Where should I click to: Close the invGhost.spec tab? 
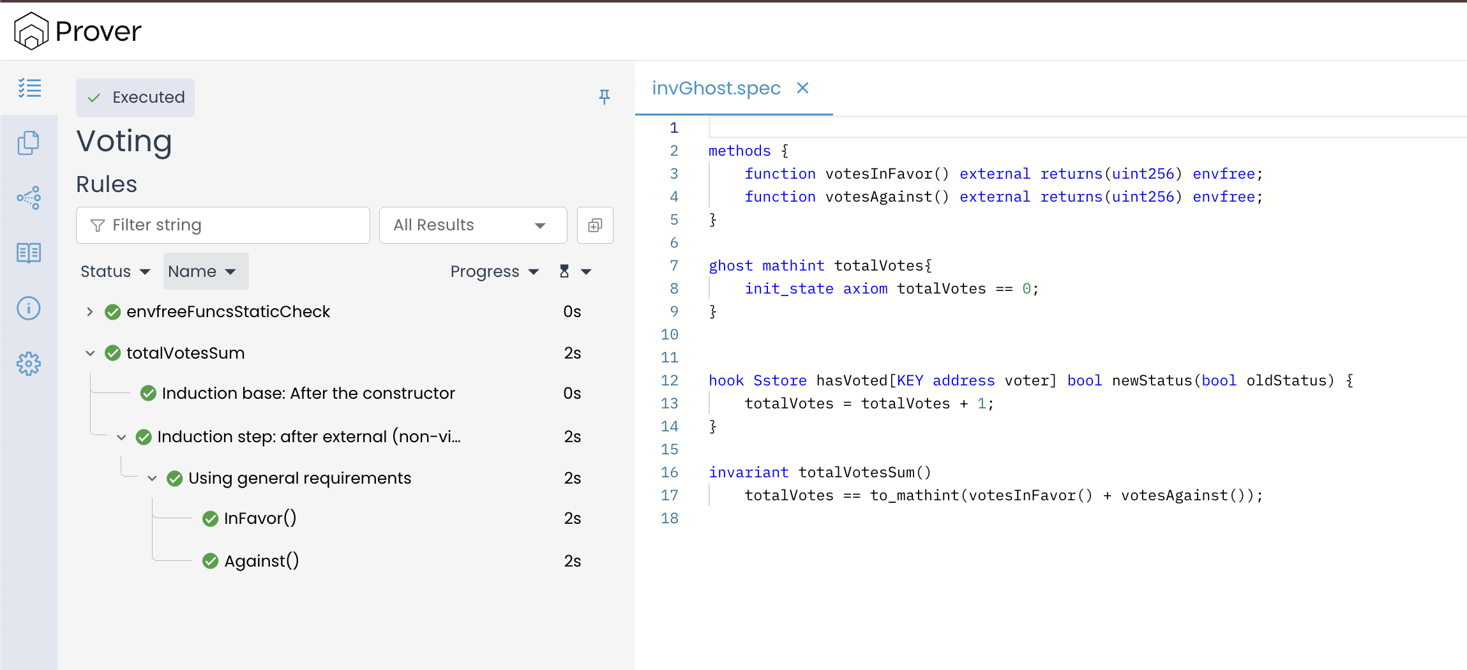802,88
